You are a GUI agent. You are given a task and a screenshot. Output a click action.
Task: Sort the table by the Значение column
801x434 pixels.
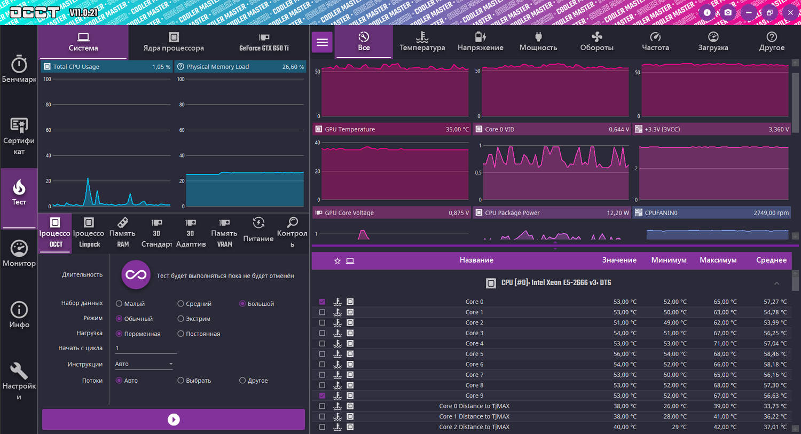pos(619,261)
